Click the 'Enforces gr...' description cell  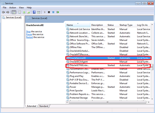coord(98,83)
